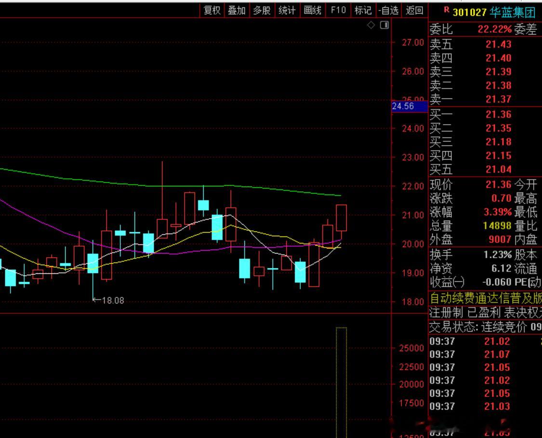Activate the 画线 drawing tool
This screenshot has width=542, height=438.
tap(313, 11)
